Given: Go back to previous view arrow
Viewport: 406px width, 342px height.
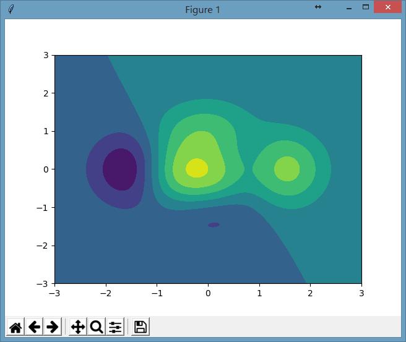Looking at the screenshot, I should [34, 327].
